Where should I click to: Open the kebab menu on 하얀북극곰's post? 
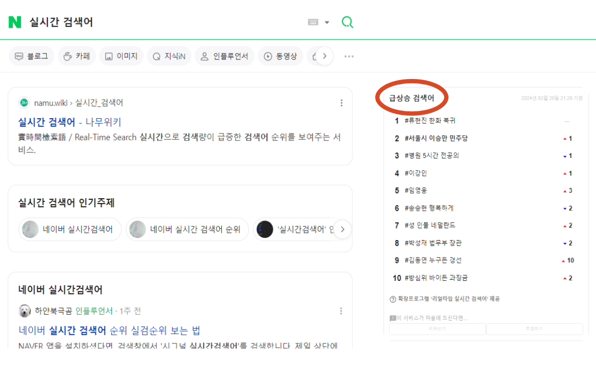tap(341, 311)
